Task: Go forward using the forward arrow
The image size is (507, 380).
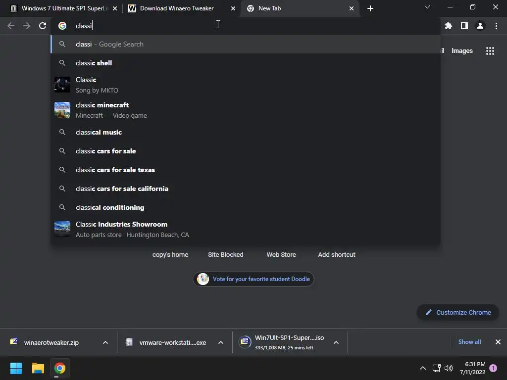Action: point(27,26)
